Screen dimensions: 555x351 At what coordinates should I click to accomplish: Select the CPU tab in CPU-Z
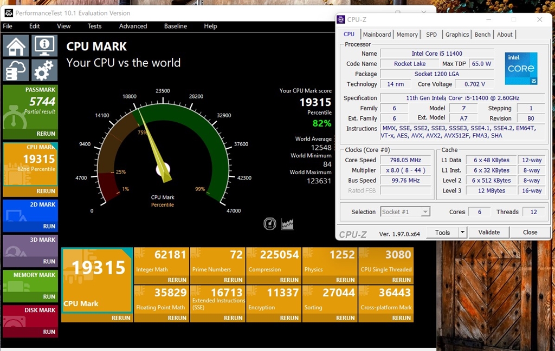pos(349,34)
